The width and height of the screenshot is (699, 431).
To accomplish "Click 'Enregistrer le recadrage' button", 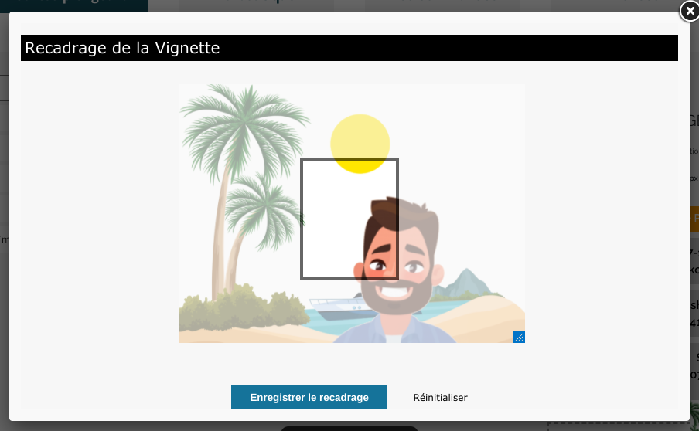I will click(x=309, y=397).
